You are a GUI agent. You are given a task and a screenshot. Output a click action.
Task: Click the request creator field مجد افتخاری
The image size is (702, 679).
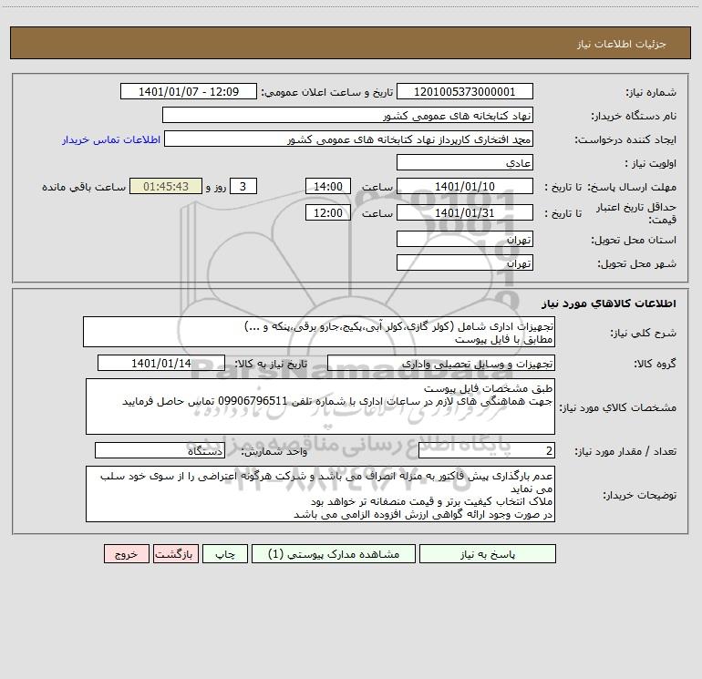[348, 139]
